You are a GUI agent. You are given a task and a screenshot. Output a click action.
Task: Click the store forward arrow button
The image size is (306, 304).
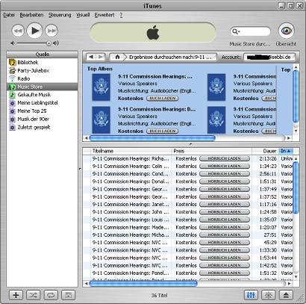pos(101,57)
